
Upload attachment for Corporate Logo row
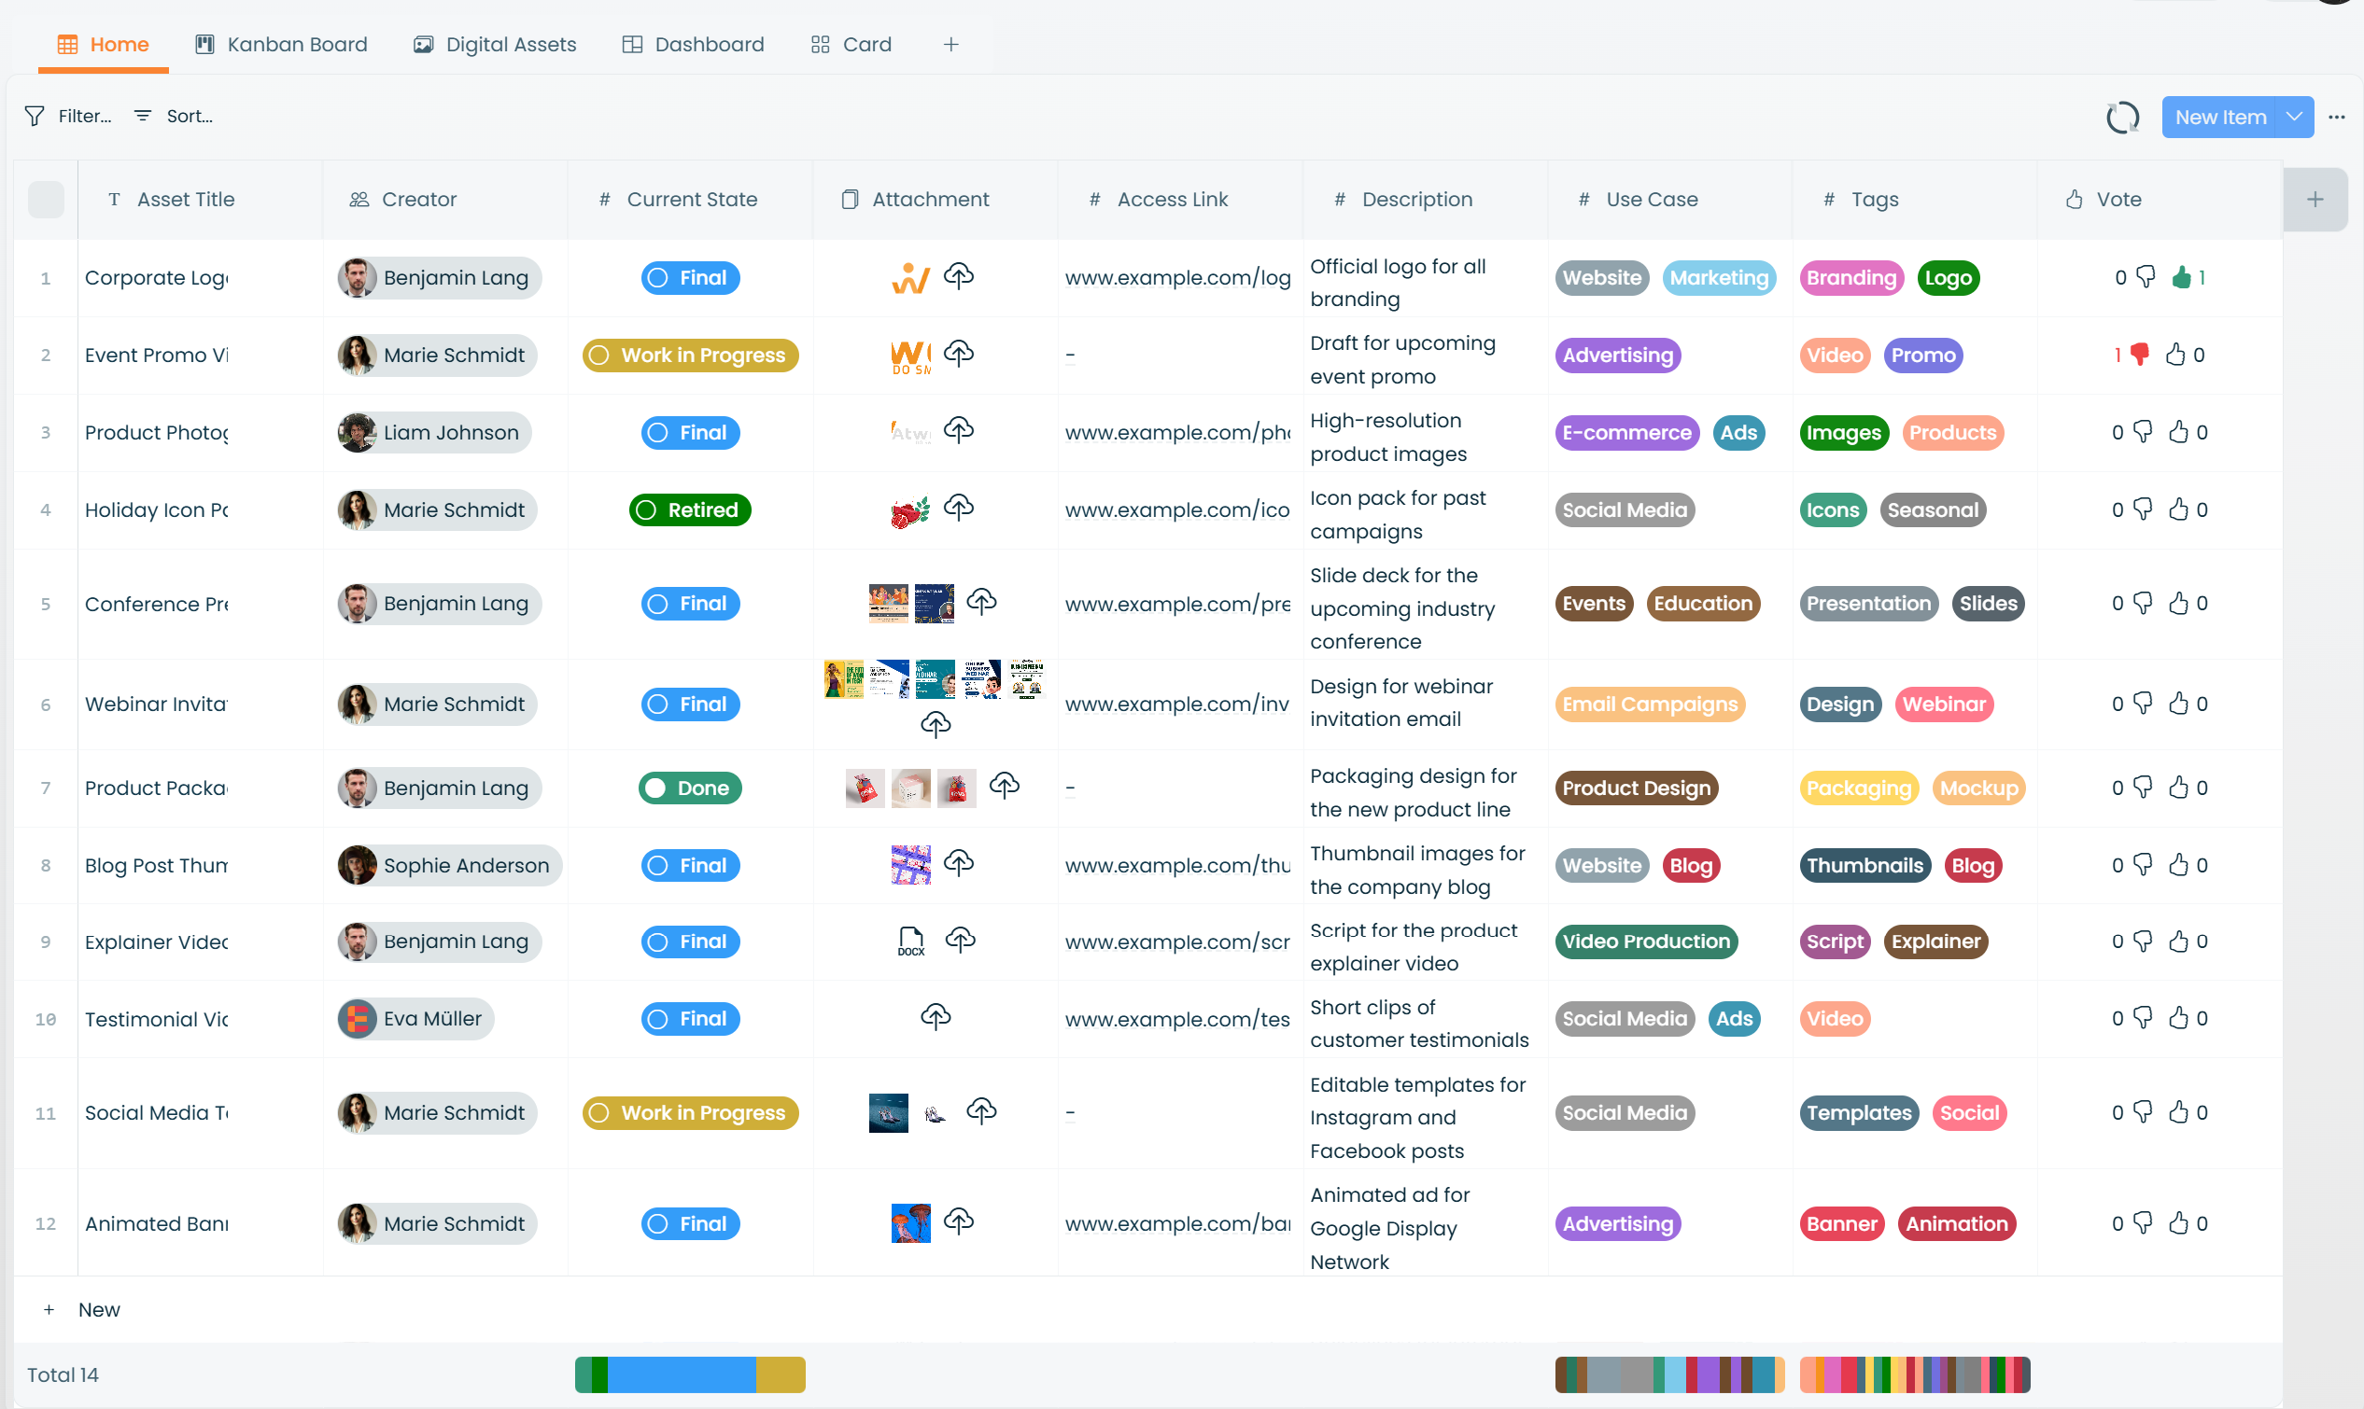[958, 276]
